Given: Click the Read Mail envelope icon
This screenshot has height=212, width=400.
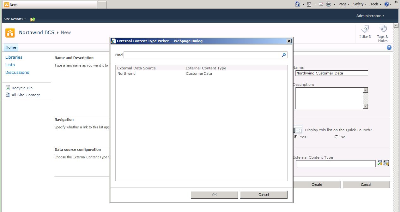Looking at the screenshot, I should click(x=321, y=4).
